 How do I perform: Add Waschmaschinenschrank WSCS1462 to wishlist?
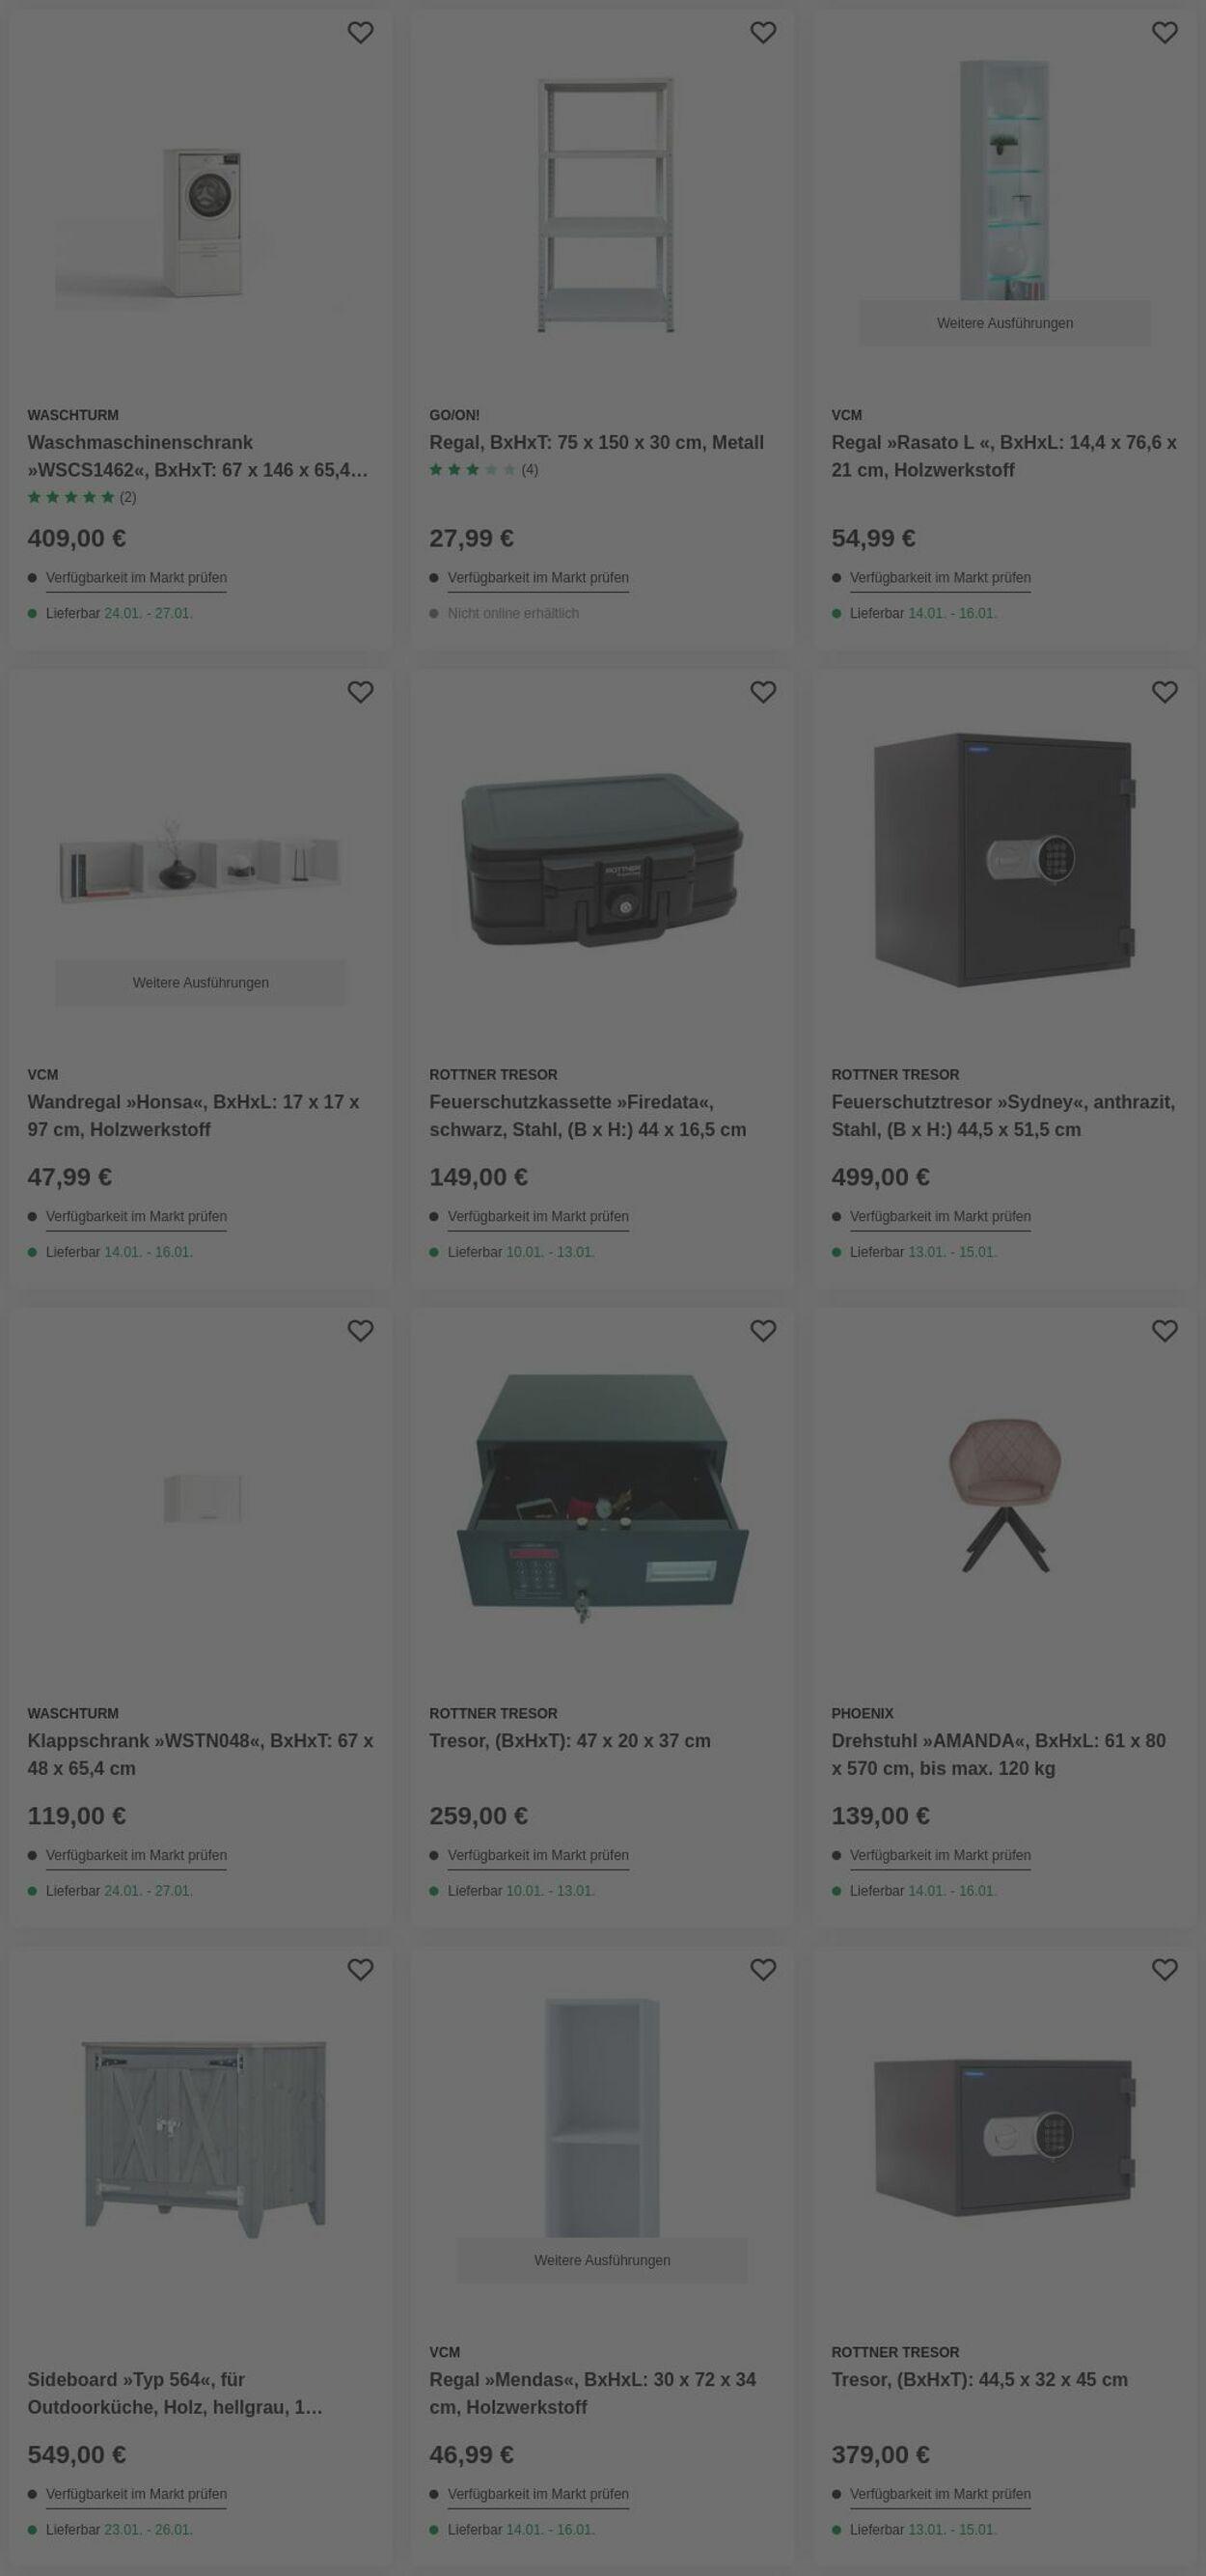[360, 33]
